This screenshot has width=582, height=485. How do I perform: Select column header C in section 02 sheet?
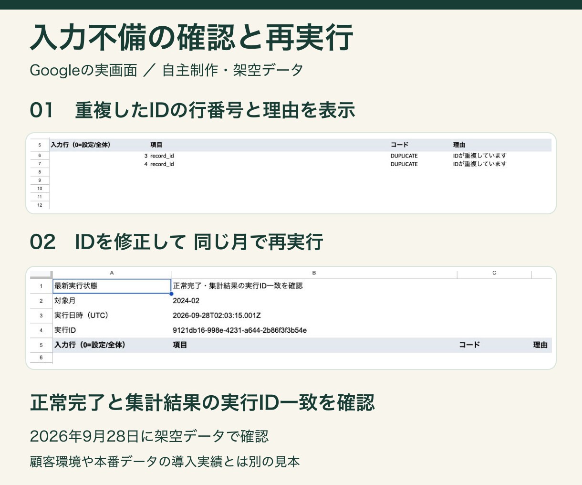494,274
